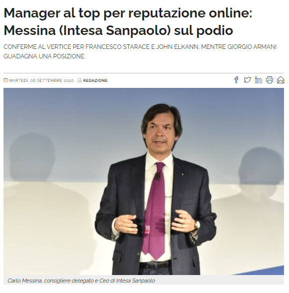Open the main photo of Carlo Messina

tap(144, 181)
